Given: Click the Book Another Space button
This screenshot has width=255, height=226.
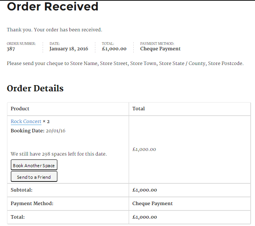Looking at the screenshot, I should [34, 165].
